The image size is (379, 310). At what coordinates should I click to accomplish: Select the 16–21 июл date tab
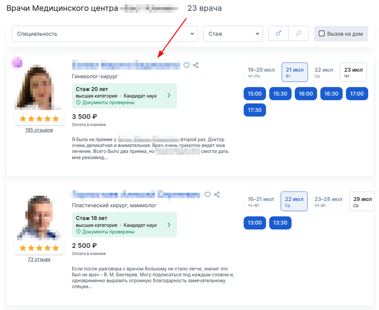tap(261, 201)
